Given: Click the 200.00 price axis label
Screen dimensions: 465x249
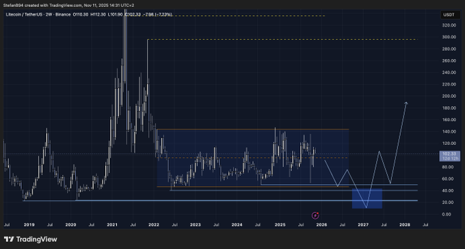Looking at the screenshot, I should [x=449, y=96].
